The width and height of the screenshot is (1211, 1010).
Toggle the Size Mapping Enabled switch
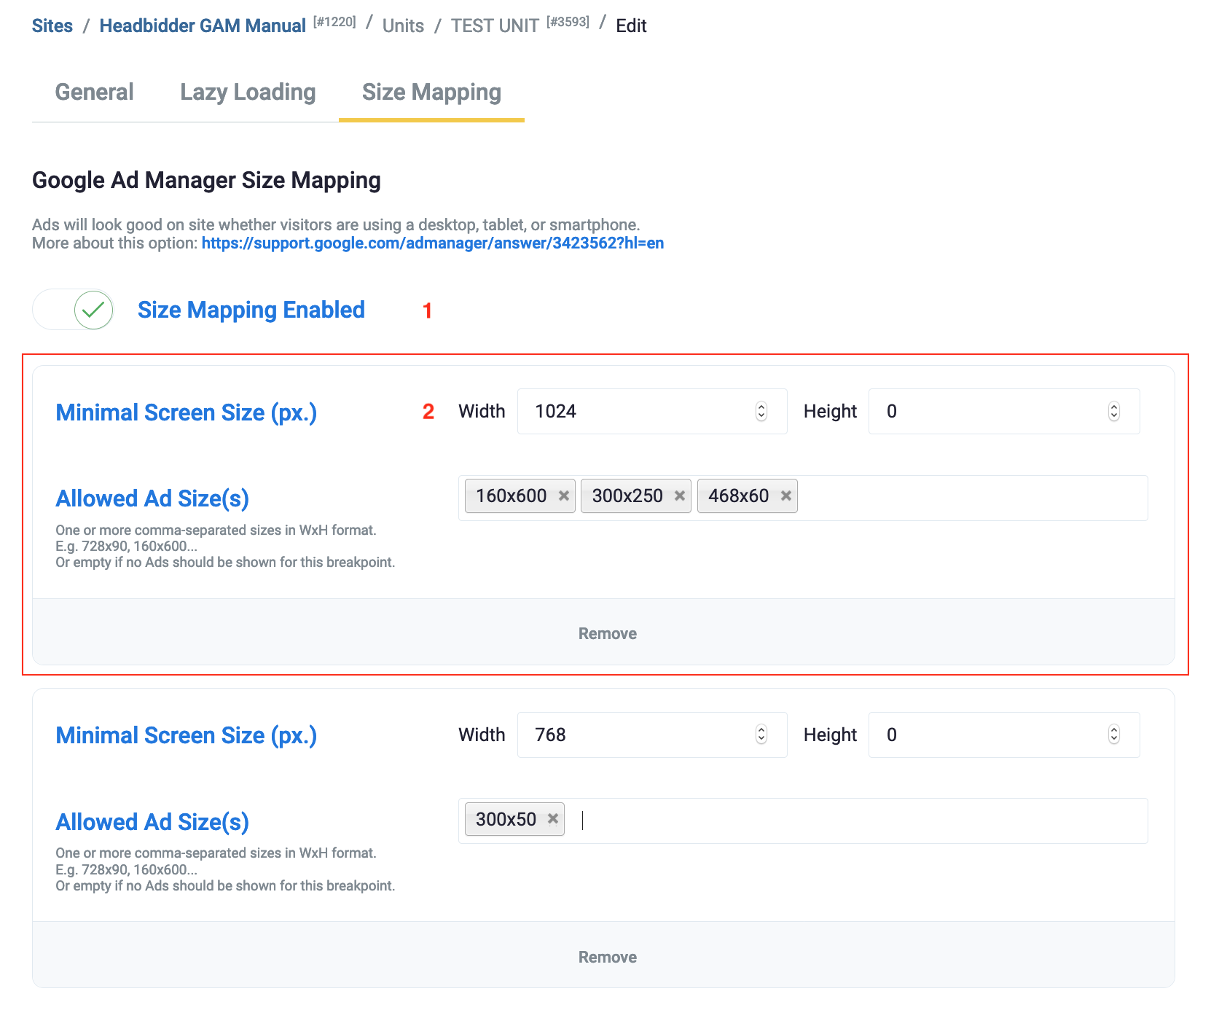tap(74, 310)
